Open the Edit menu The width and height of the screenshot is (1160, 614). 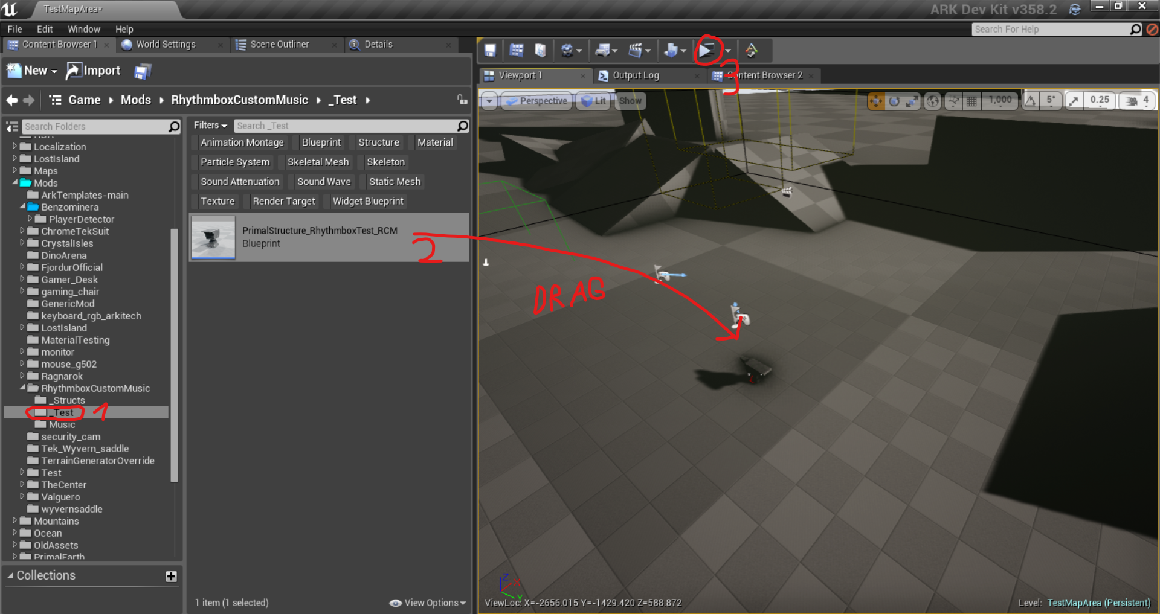tap(45, 29)
